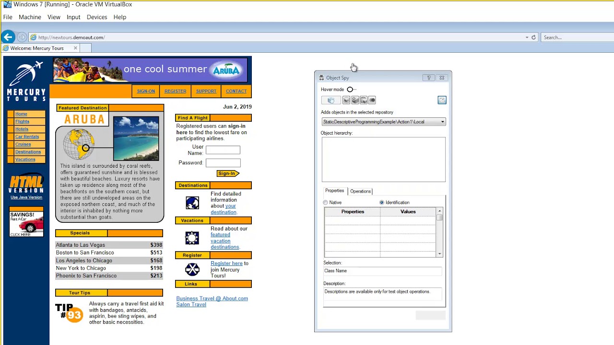614x345 pixels.
Task: Select the Identification radio button
Action: pos(382,203)
